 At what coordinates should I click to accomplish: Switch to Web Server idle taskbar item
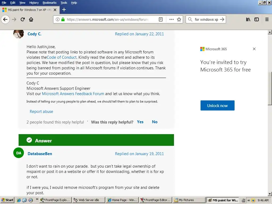click(x=89, y=200)
